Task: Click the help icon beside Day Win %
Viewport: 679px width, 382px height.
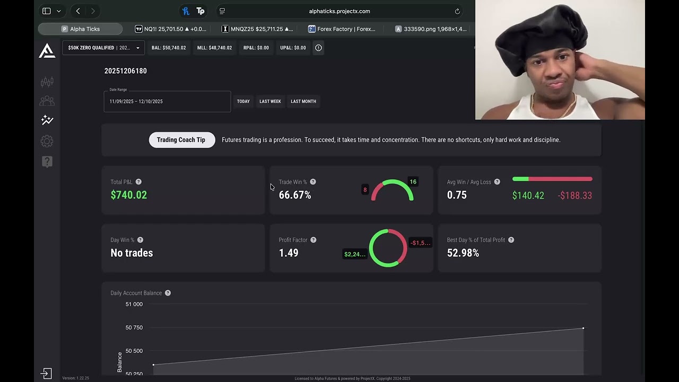Action: (140, 240)
